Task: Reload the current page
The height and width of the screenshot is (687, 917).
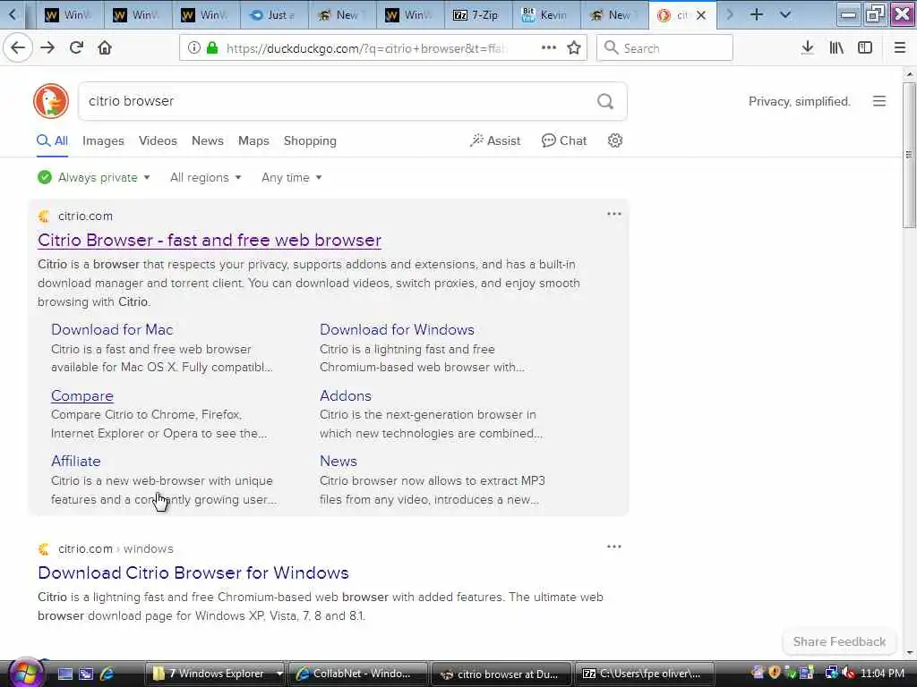Action: click(76, 48)
